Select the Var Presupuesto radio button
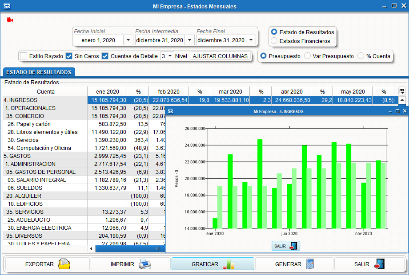The width and height of the screenshot is (409, 275). [308, 56]
